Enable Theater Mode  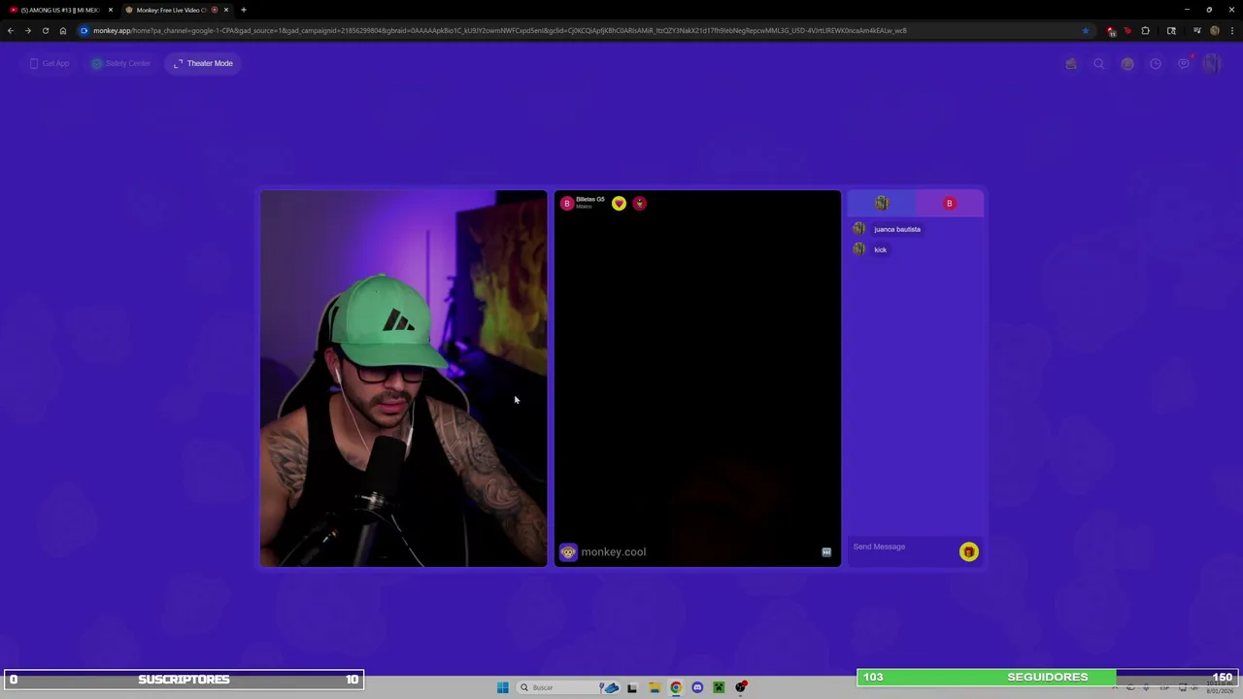pos(203,63)
